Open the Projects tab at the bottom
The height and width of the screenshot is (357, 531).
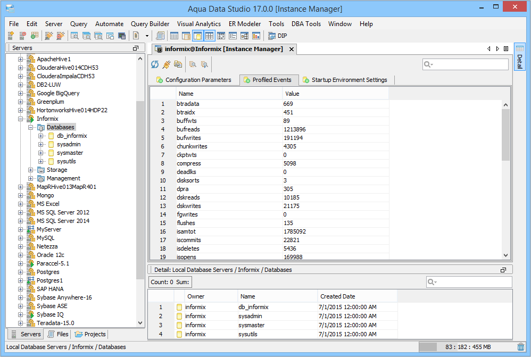click(x=90, y=334)
